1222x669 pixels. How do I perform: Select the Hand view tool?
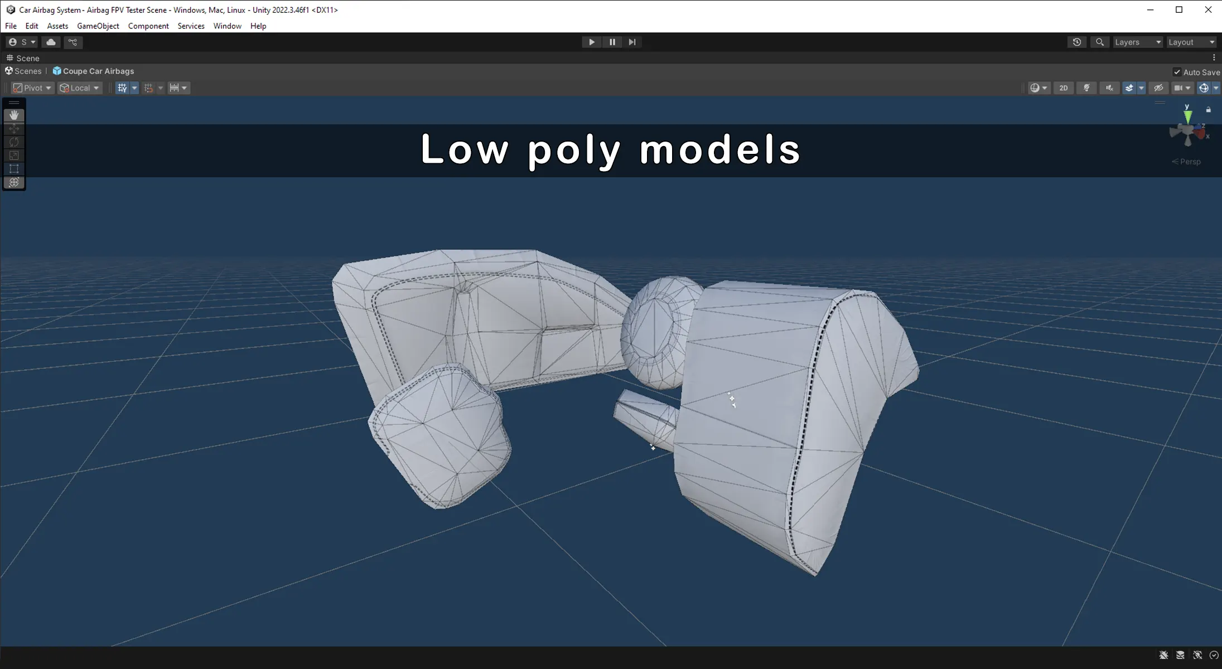coord(14,115)
